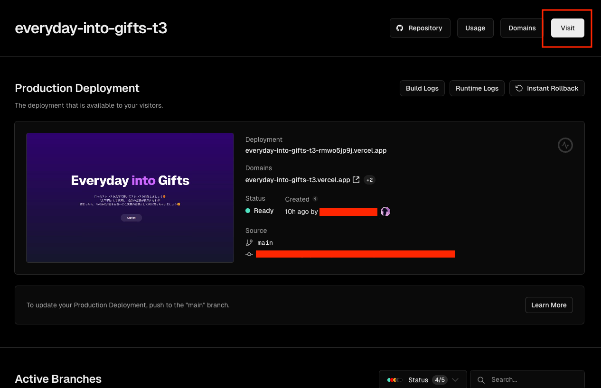
Task: Open Runtime Logs
Action: tap(477, 88)
